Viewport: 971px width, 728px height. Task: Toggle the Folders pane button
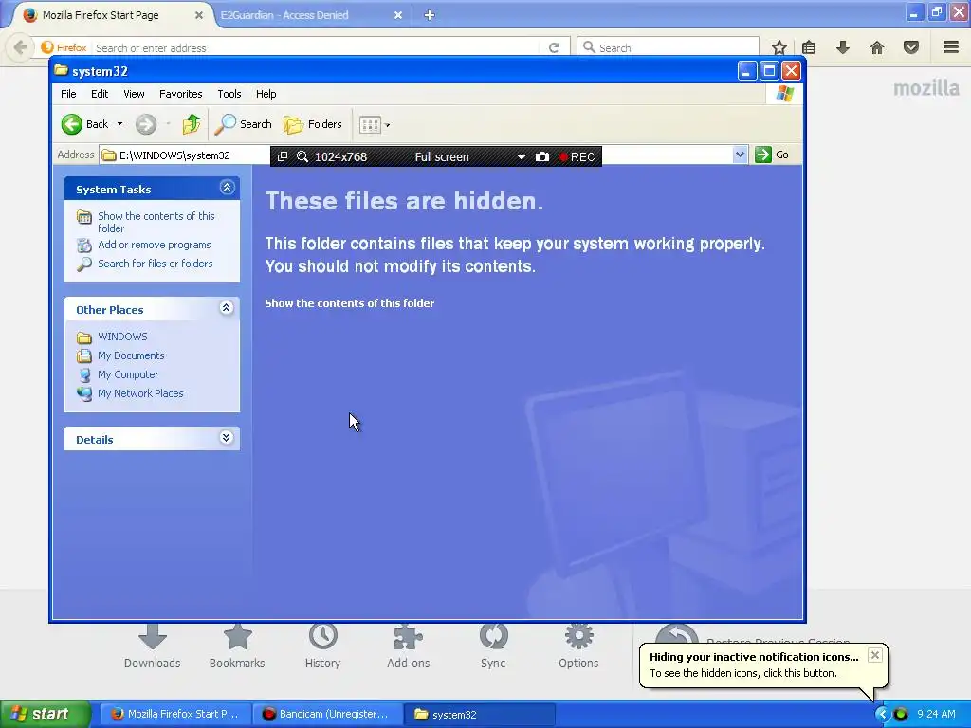(313, 124)
